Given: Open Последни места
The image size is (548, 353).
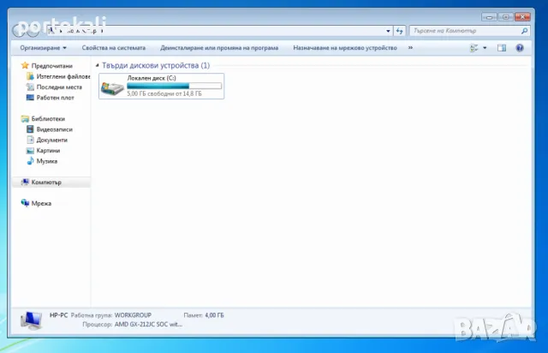Looking at the screenshot, I should pos(59,87).
